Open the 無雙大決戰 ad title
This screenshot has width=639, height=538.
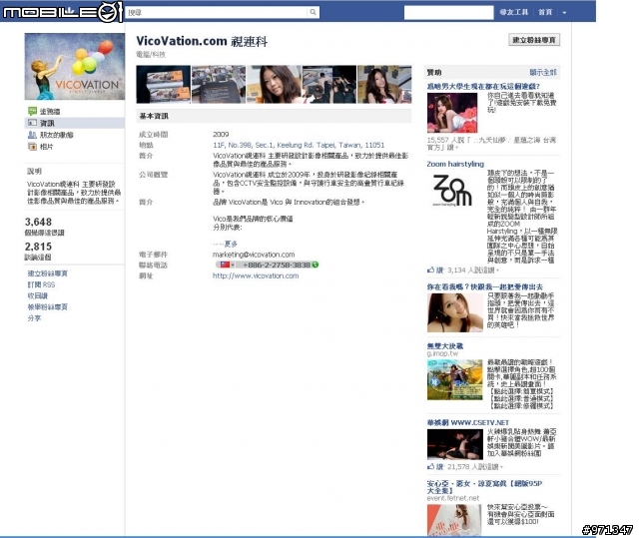(x=445, y=345)
